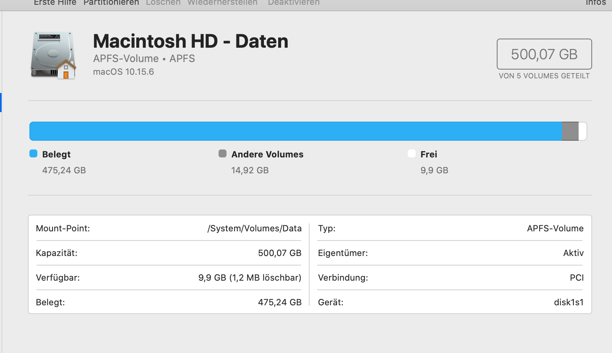Click the APFS-Volume value beside Typ

click(x=555, y=229)
